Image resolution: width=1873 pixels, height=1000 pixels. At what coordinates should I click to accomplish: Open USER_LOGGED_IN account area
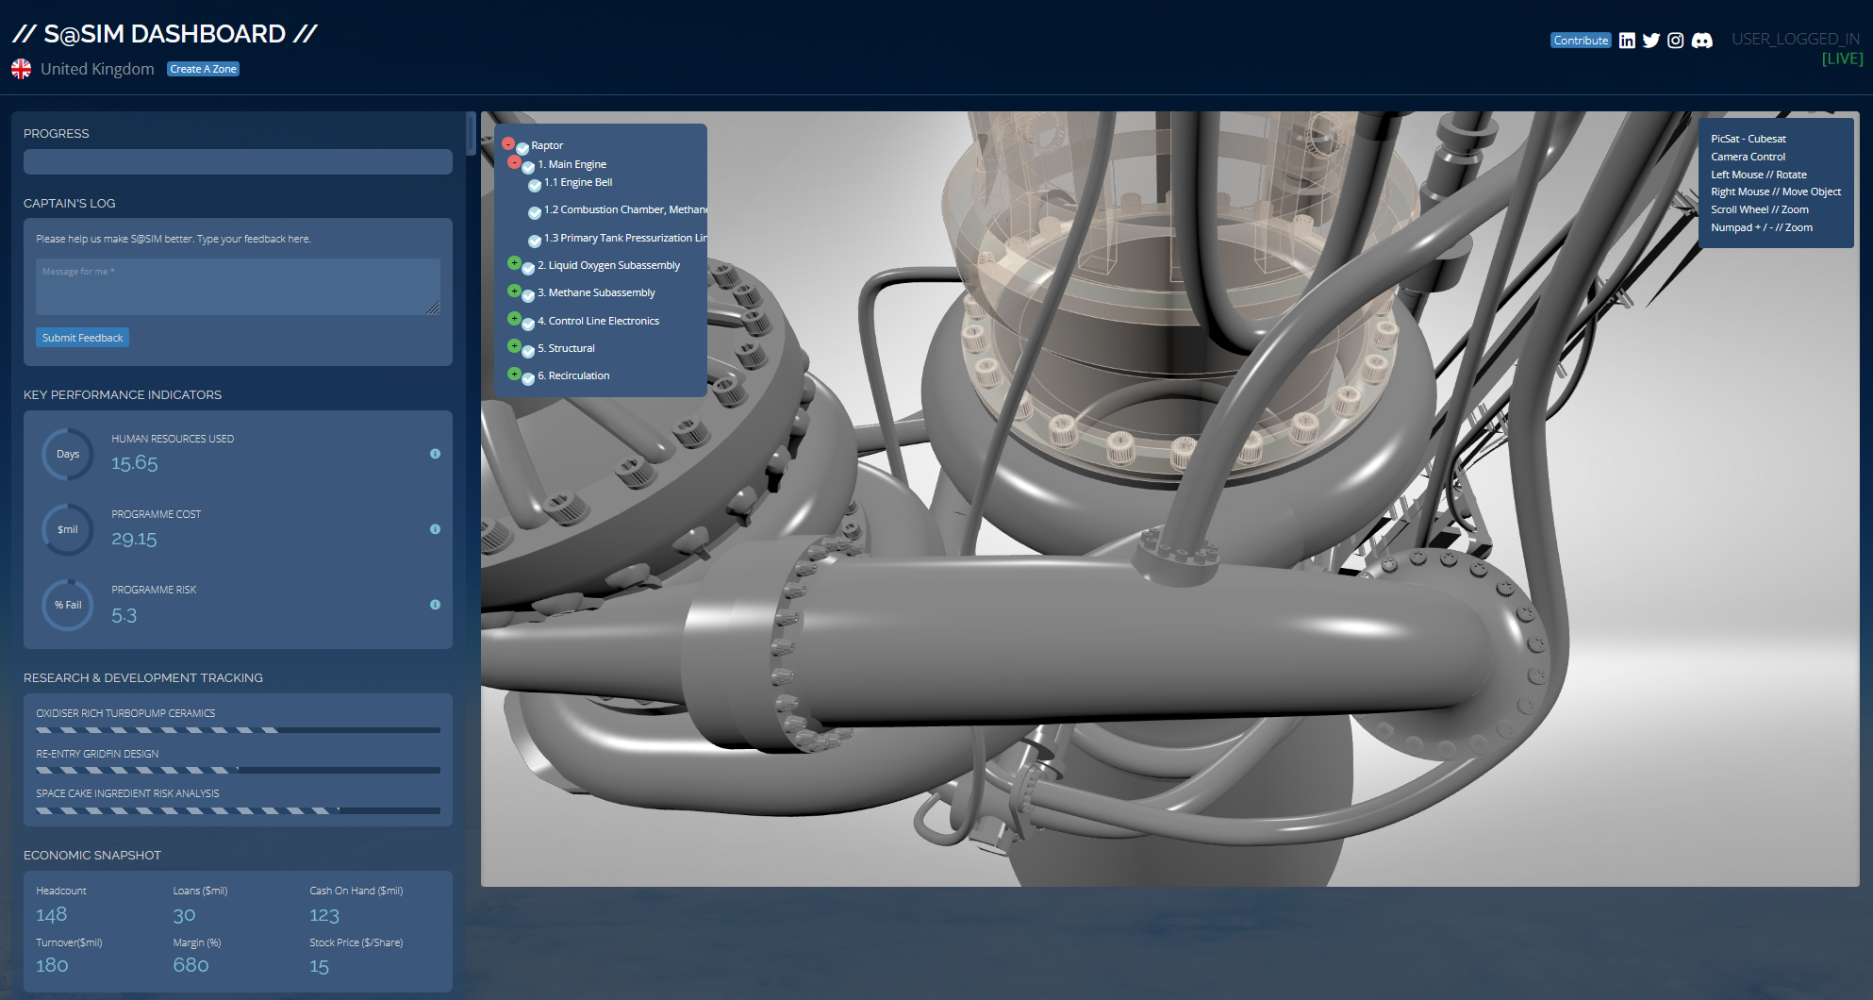[1796, 38]
